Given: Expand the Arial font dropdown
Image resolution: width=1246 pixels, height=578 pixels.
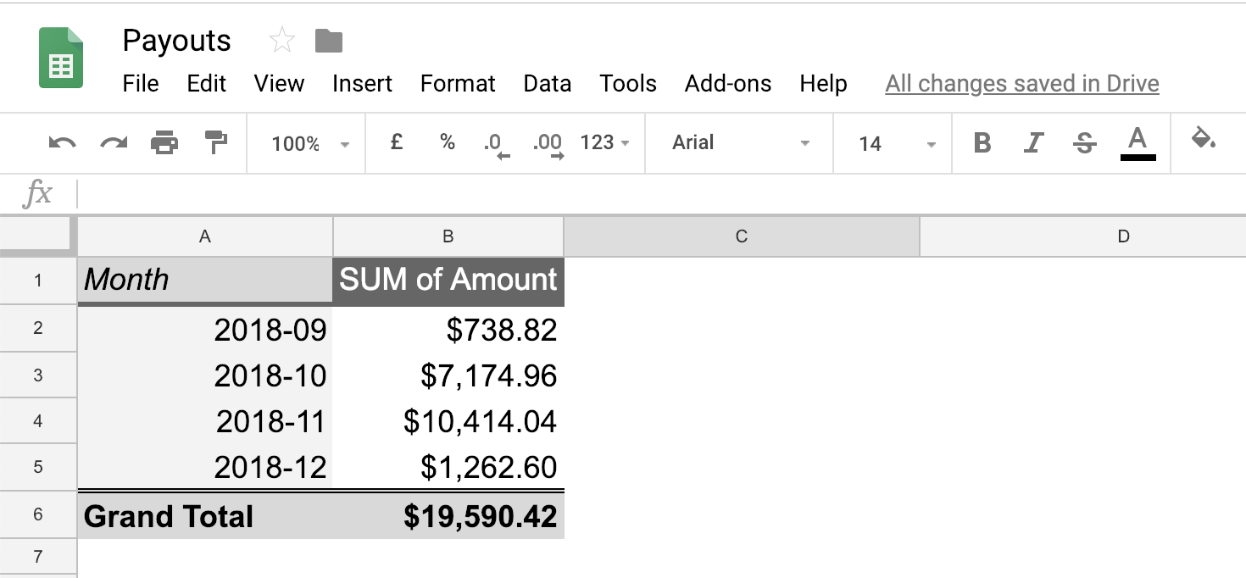Looking at the screenshot, I should click(x=740, y=143).
